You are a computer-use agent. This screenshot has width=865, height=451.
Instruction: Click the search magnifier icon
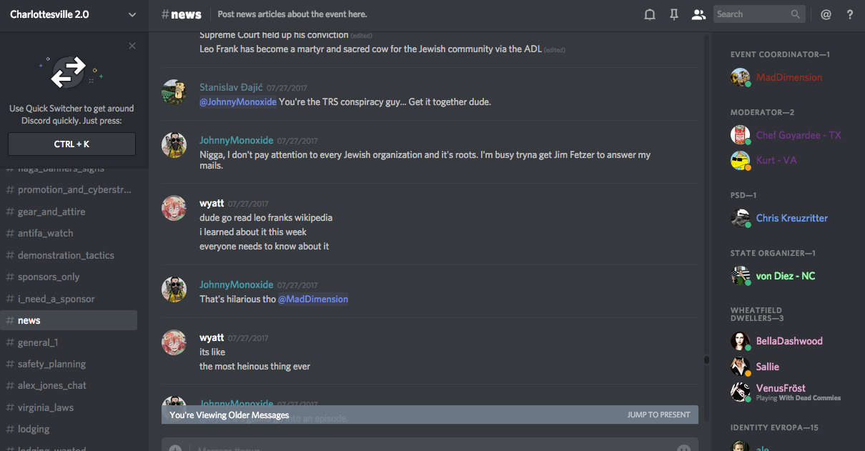796,14
